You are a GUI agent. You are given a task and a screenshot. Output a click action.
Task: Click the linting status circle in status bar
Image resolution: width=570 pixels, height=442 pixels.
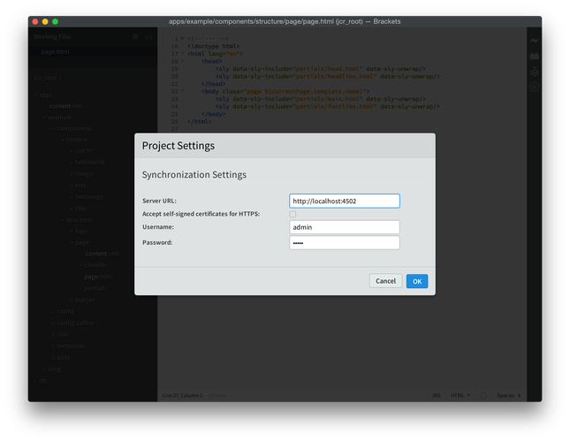pos(482,395)
